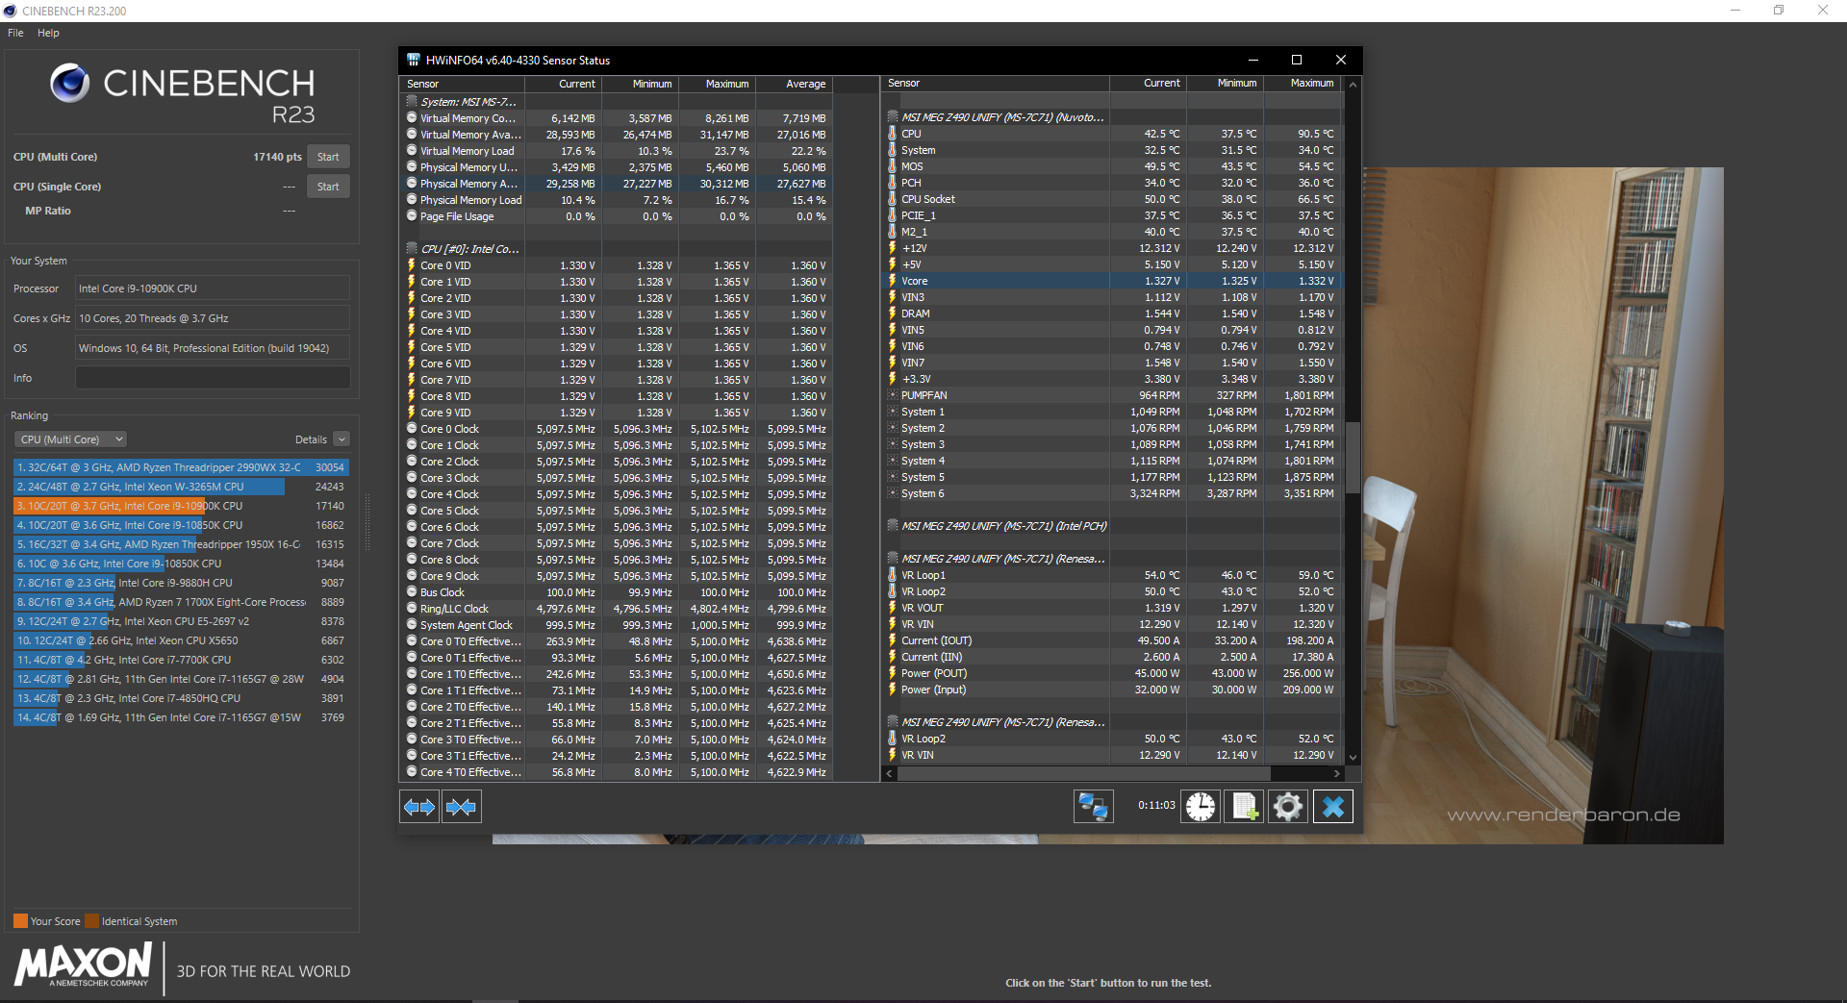Click the icon beside Virtual Memory Load
Image resolution: width=1847 pixels, height=1003 pixels.
point(412,151)
